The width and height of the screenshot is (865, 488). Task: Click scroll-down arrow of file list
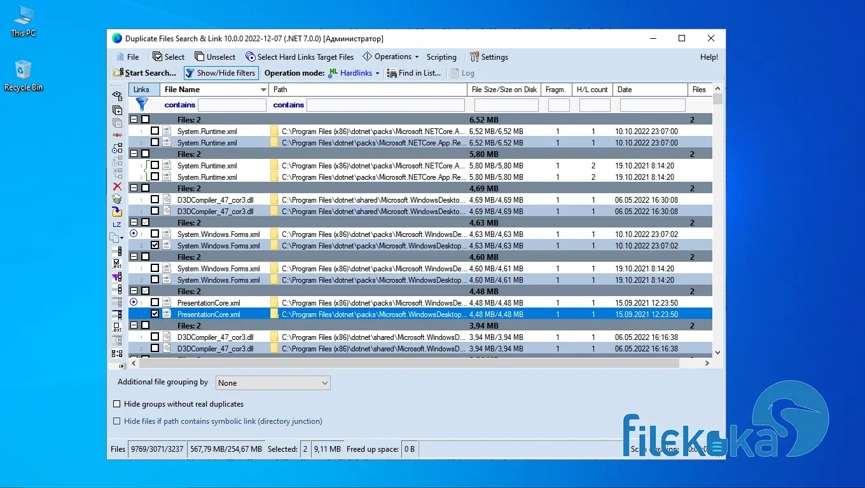point(717,352)
